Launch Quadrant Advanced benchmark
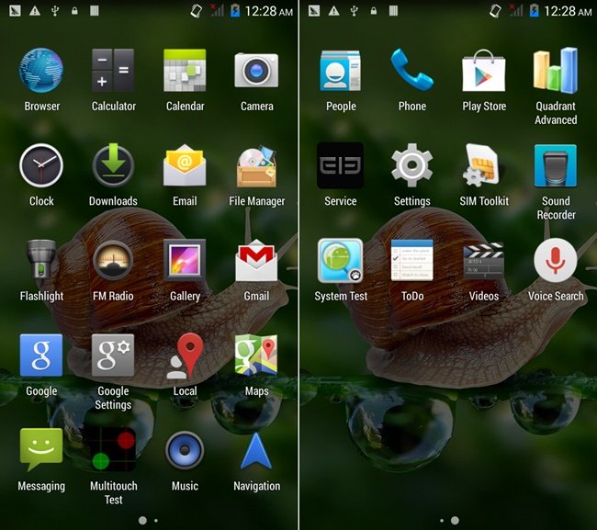 click(x=555, y=71)
